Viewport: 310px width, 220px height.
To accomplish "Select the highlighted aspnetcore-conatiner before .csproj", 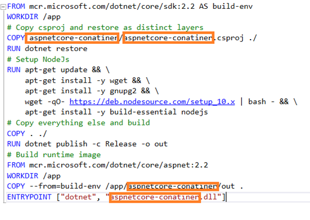I will coord(168,38).
